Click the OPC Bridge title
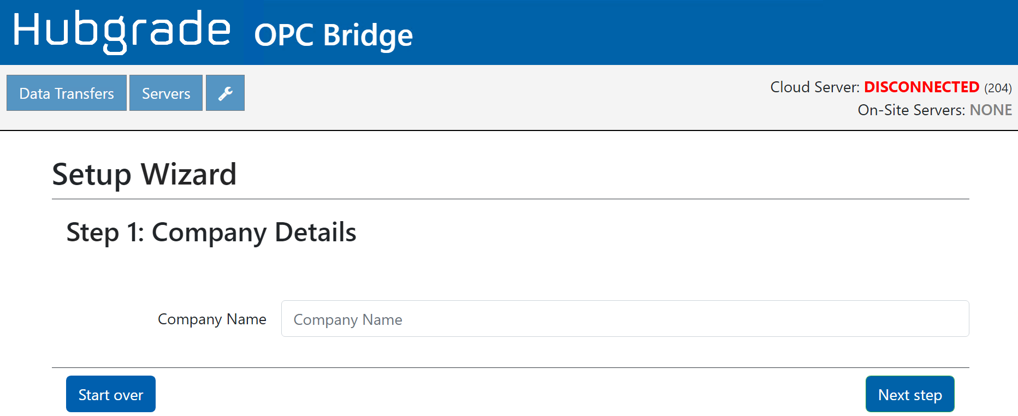Image resolution: width=1018 pixels, height=416 pixels. point(333,35)
